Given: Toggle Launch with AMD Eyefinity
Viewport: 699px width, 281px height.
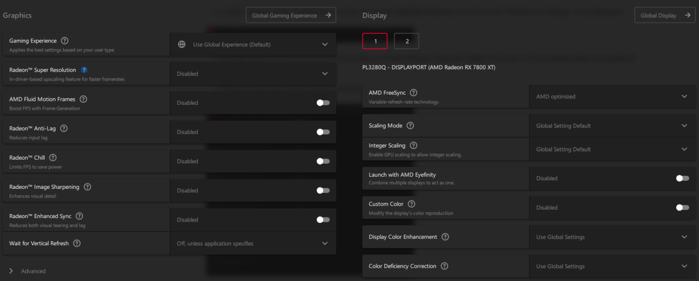Looking at the screenshot, I should click(x=682, y=178).
